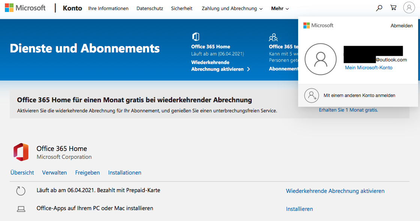The image size is (420, 221).
Task: Switch to the Verwalten tab
Action: [x=54, y=173]
